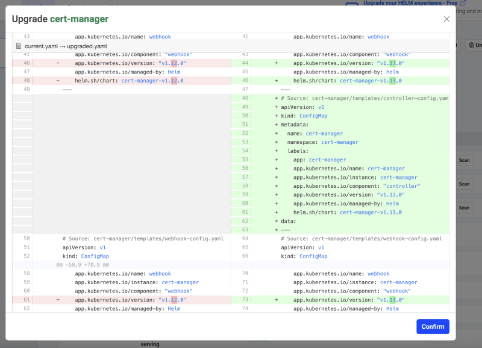Image resolution: width=482 pixels, height=348 pixels.
Task: Select left line 50 webhook-config.yaml Source comment
Action: coord(122,238)
